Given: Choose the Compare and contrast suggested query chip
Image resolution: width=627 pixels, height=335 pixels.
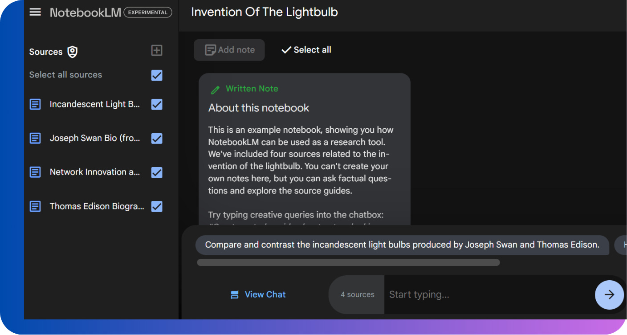Looking at the screenshot, I should pyautogui.click(x=402, y=245).
